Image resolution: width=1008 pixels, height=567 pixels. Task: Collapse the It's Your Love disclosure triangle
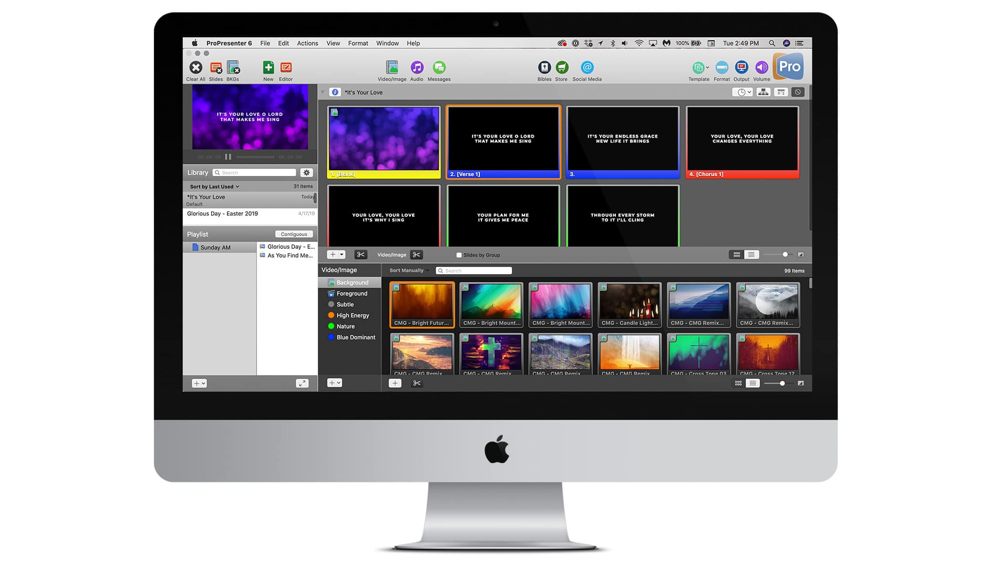pos(322,92)
